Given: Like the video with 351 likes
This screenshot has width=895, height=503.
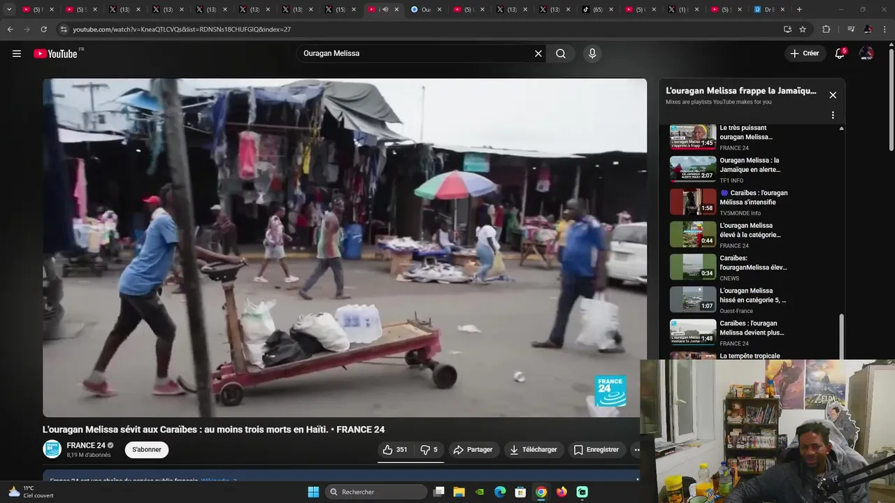Looking at the screenshot, I should coord(395,450).
